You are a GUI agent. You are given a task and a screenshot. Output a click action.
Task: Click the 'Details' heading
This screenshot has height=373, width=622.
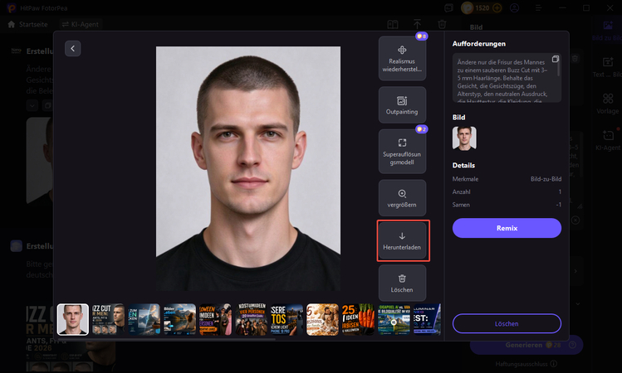click(x=463, y=165)
